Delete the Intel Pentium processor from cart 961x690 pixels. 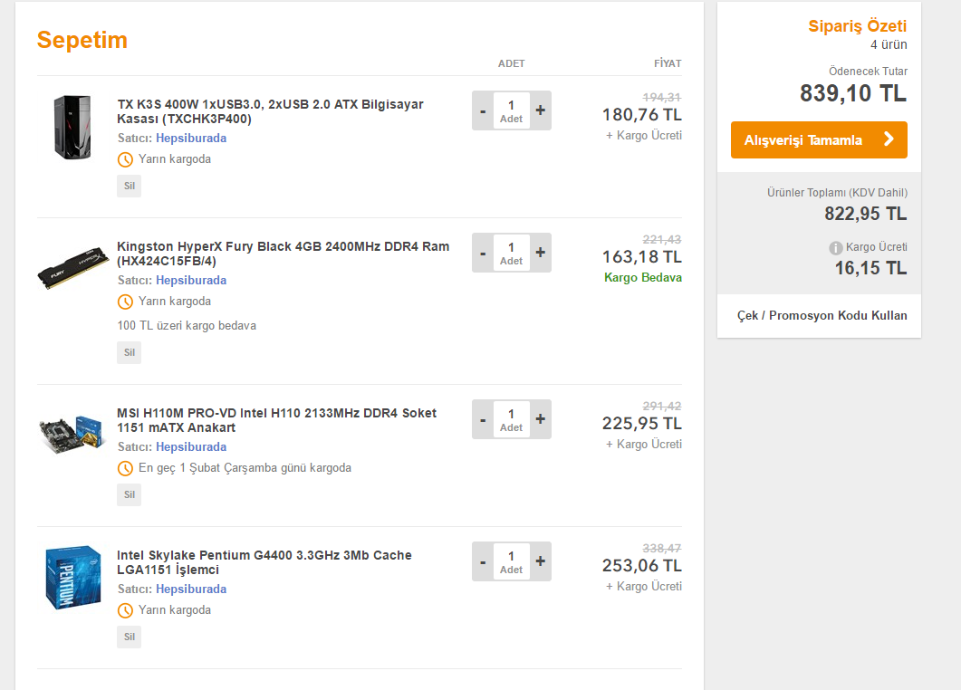129,637
